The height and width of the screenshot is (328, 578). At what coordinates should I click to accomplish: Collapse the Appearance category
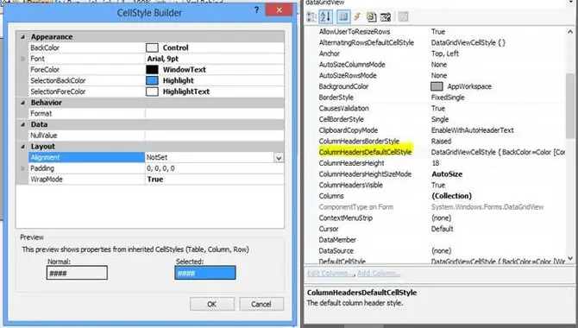coord(22,37)
